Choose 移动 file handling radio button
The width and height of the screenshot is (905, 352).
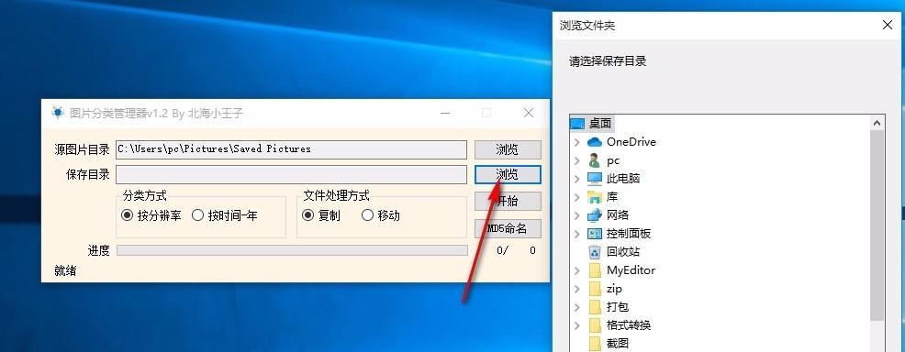pos(368,215)
